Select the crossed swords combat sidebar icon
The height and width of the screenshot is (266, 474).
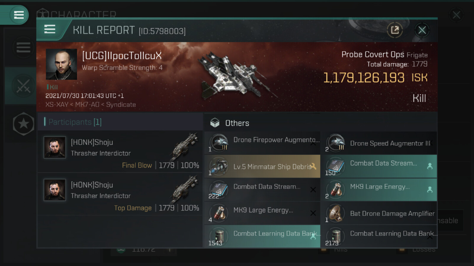[x=23, y=86]
